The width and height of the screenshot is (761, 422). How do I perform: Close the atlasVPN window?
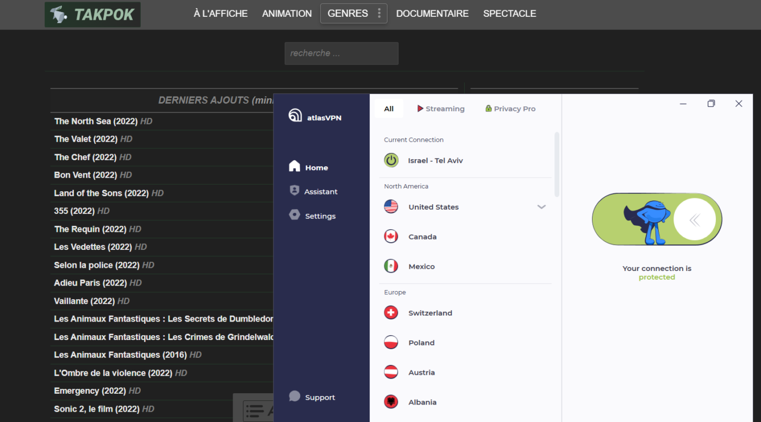(x=739, y=104)
